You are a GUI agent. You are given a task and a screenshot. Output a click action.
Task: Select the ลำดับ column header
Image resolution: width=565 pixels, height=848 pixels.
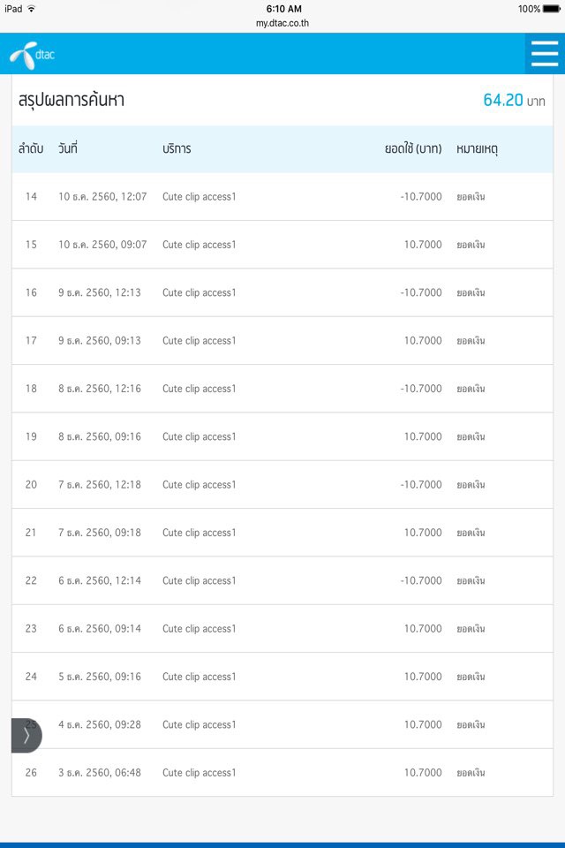(31, 148)
